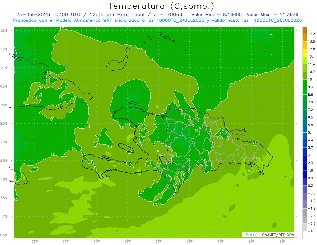This screenshot has height=245, width=317.
Task: Click 'Pronóstico con el Modelo Atmósferico WRF' text
Action: tap(63, 20)
